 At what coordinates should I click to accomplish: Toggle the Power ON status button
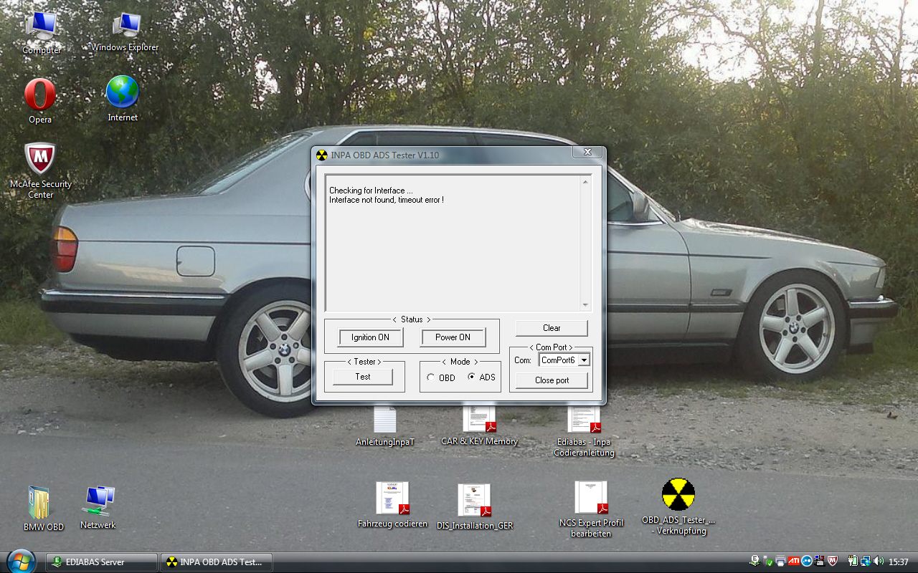click(x=453, y=337)
